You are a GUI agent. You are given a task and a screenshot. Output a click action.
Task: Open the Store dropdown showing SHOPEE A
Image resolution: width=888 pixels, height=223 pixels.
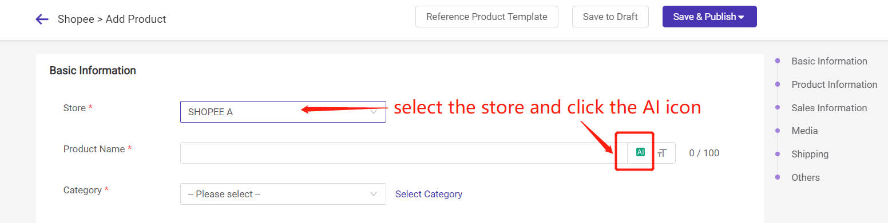point(283,112)
